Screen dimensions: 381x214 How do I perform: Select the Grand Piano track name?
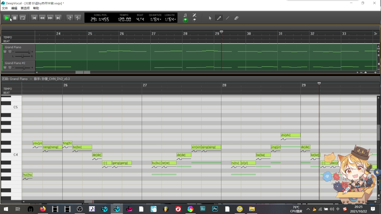13,47
